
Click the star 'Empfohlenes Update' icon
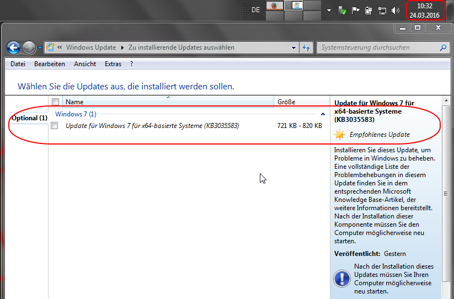click(340, 135)
